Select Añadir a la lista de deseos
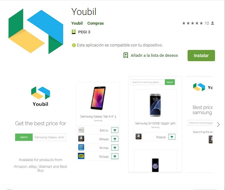The image size is (225, 190). click(x=154, y=56)
